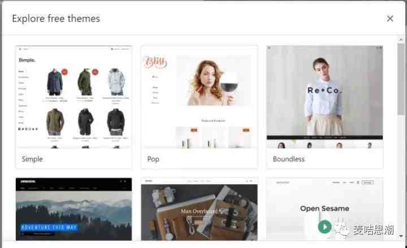Click the Open Sesame heading text

324,208
